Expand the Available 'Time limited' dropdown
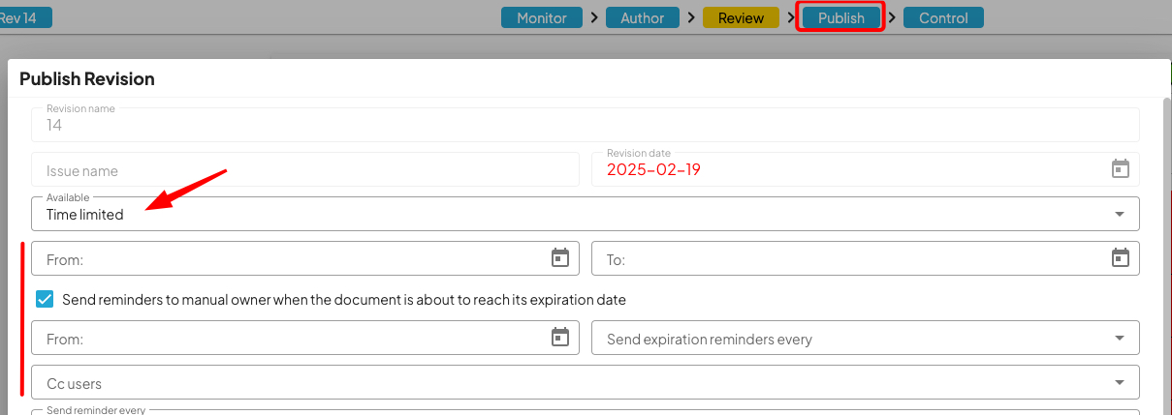Screen dimensions: 1172x415 point(1120,214)
